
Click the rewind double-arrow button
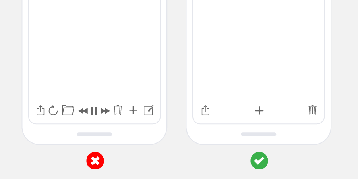click(x=83, y=111)
